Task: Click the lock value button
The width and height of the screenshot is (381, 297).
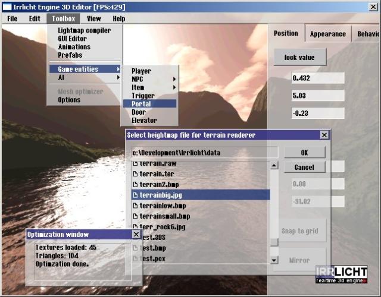Action: tap(300, 57)
